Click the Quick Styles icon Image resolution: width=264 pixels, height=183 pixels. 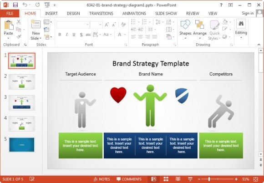click(x=214, y=25)
